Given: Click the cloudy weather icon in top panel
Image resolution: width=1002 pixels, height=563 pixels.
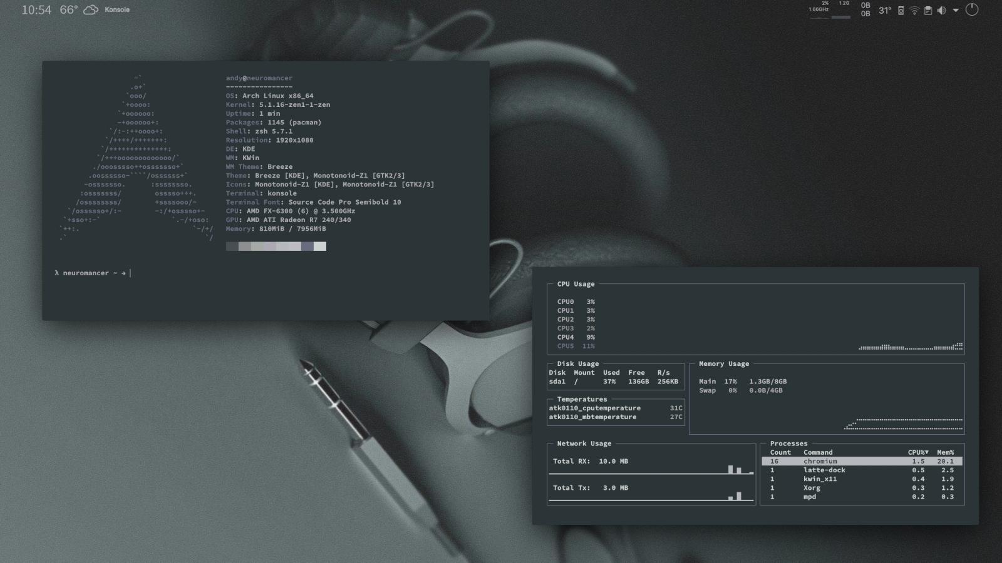Looking at the screenshot, I should pos(91,10).
